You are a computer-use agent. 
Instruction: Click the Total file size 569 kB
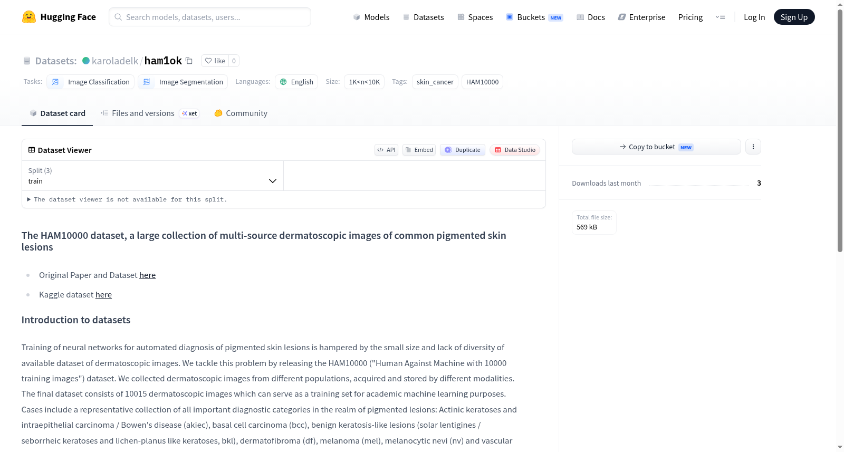594,223
